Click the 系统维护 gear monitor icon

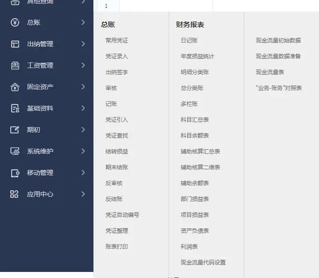point(15,151)
